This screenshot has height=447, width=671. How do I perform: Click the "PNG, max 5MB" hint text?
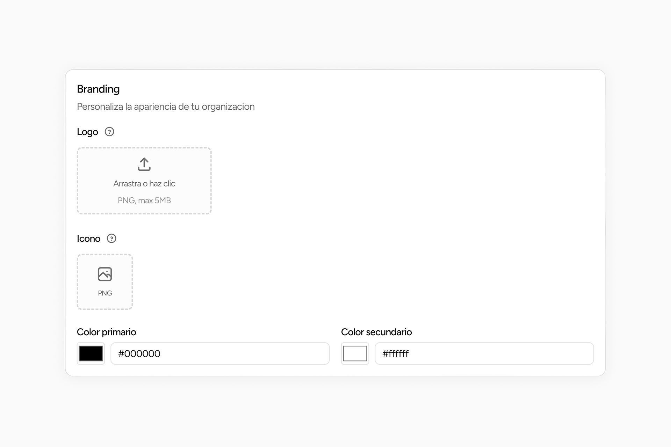(x=144, y=200)
